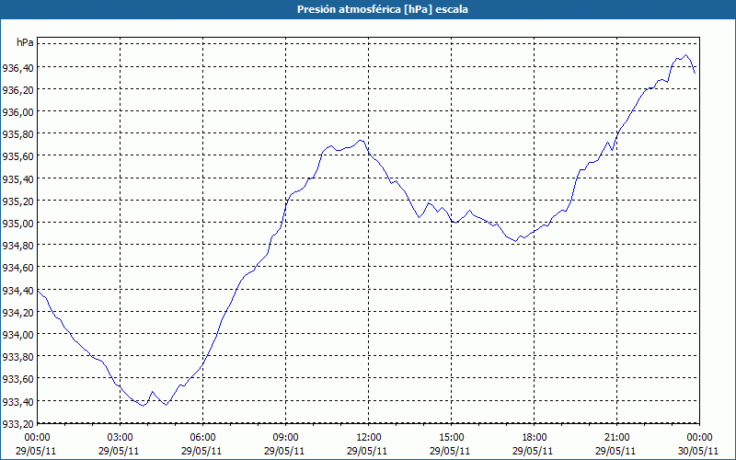
Task: Click the pressure curve minimum near 04:00
Action: tap(144, 406)
